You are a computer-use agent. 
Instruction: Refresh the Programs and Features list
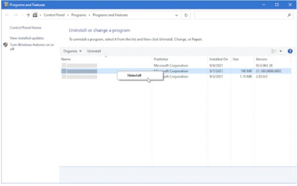(186, 15)
